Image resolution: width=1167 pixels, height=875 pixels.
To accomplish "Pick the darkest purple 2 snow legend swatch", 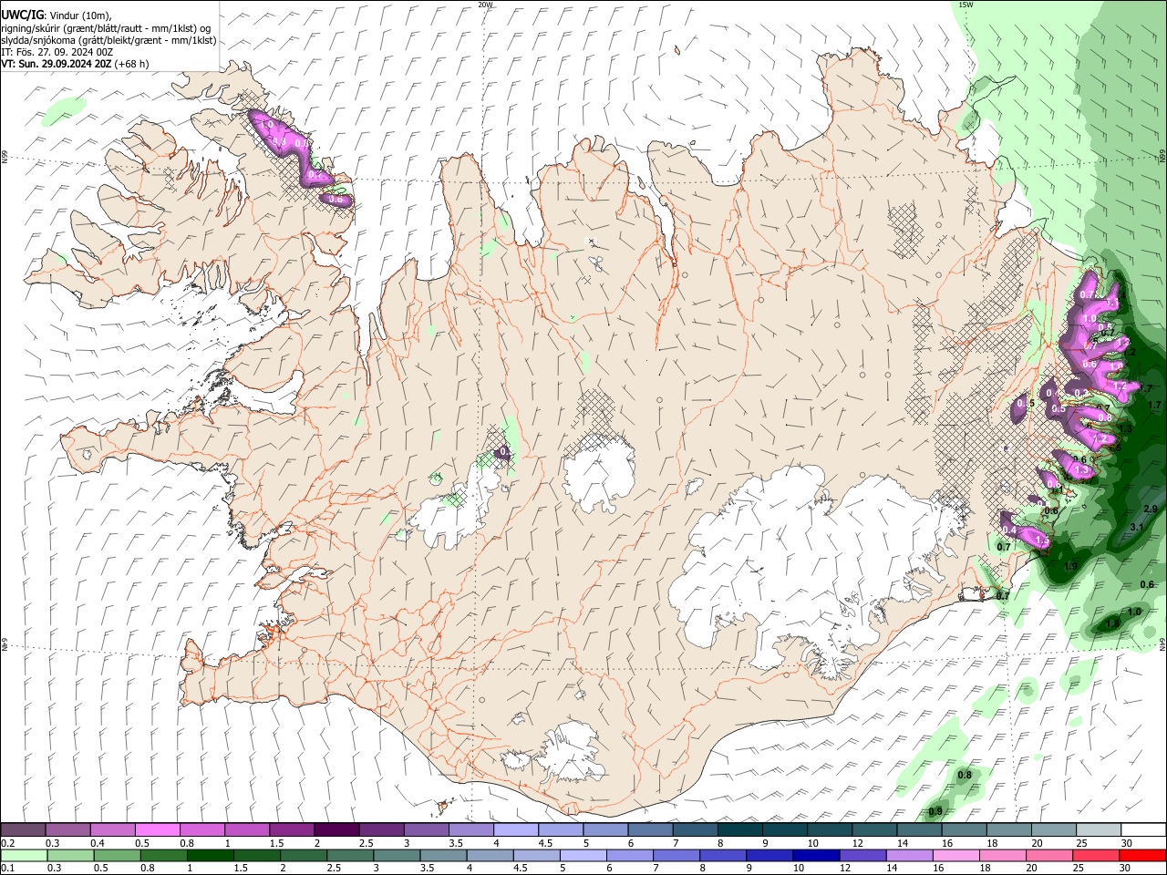I will click(336, 830).
